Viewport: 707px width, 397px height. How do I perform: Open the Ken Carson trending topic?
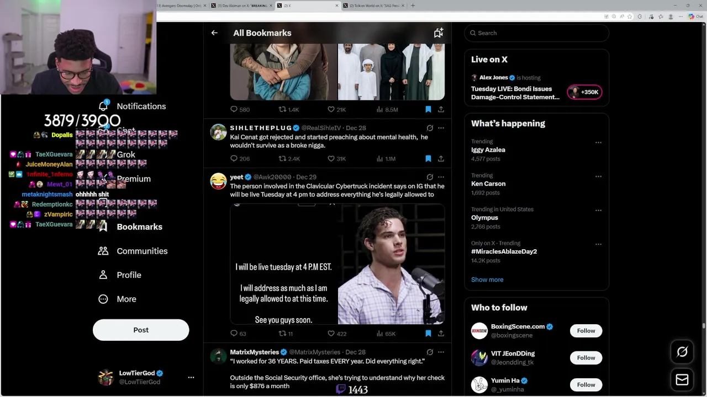[488, 184]
